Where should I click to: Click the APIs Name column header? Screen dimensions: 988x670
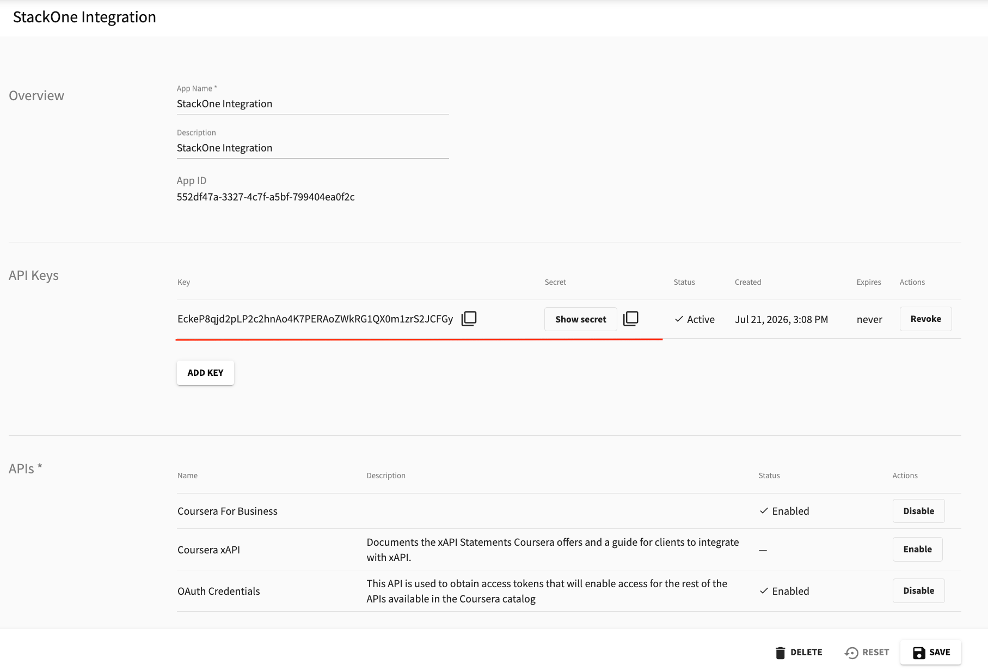pos(187,476)
